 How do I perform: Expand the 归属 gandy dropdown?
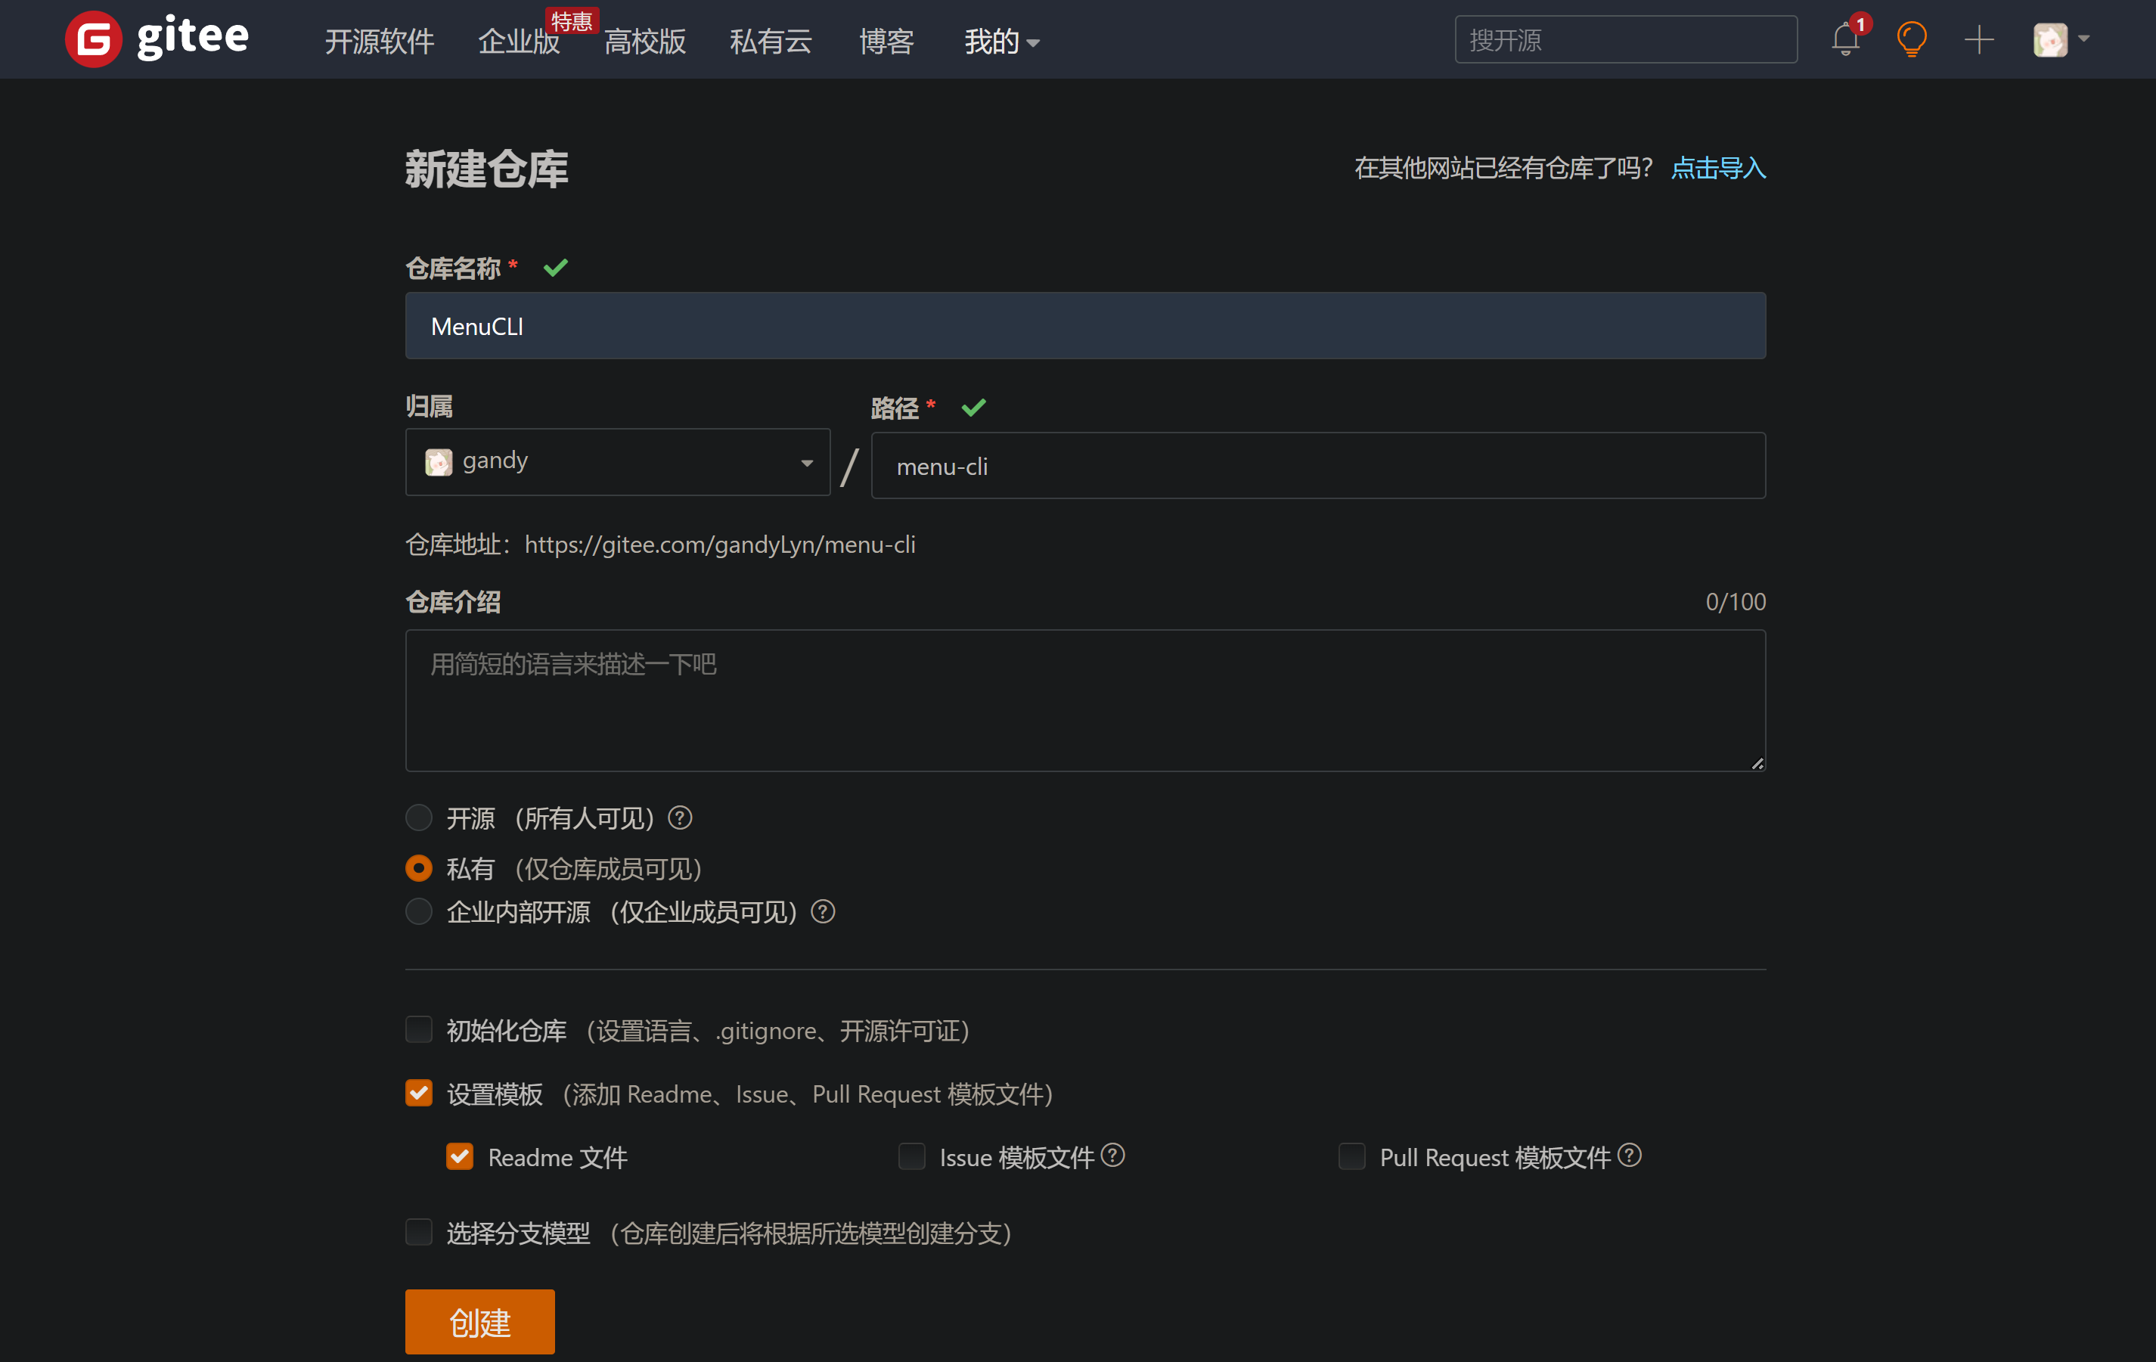click(x=618, y=462)
